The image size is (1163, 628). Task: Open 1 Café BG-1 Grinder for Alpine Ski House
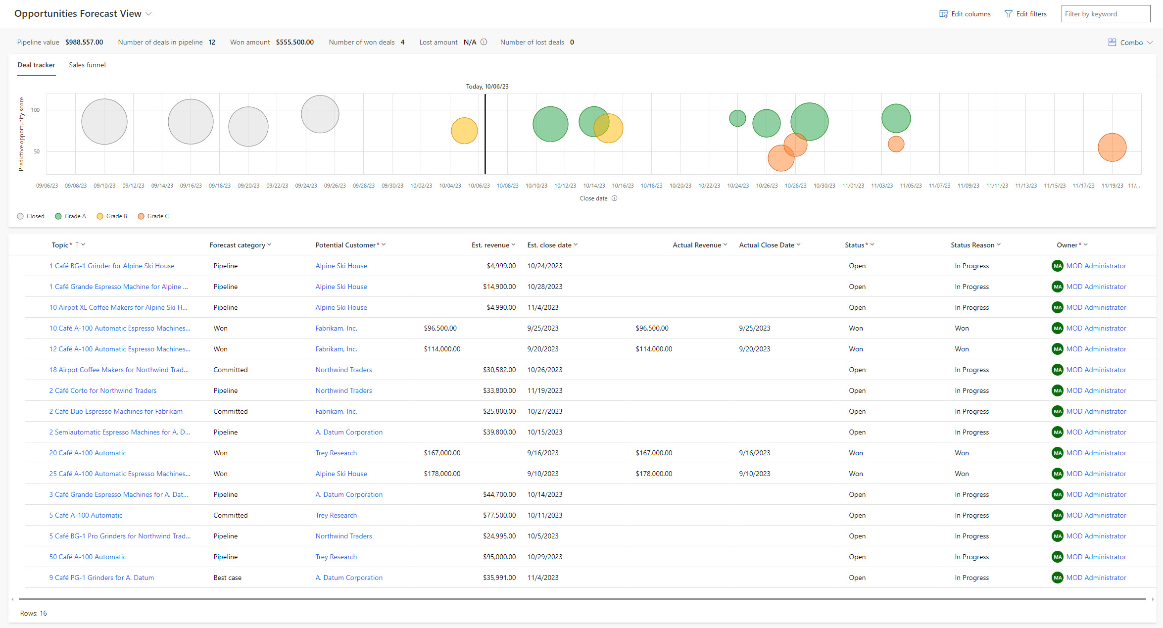[x=112, y=266]
